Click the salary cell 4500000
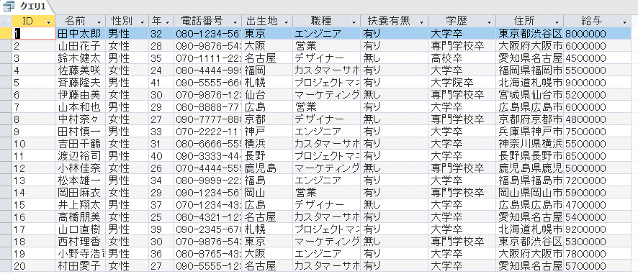Image resolution: width=638 pixels, height=274 pixels. pyautogui.click(x=597, y=58)
